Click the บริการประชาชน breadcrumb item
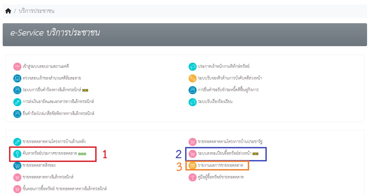The width and height of the screenshot is (370, 195). pyautogui.click(x=37, y=11)
